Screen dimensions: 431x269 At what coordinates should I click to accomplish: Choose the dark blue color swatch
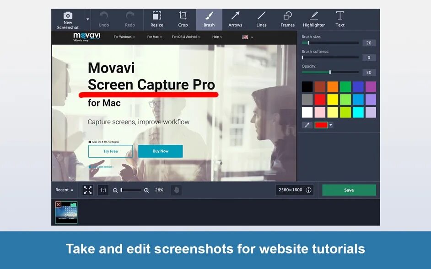pos(358,87)
